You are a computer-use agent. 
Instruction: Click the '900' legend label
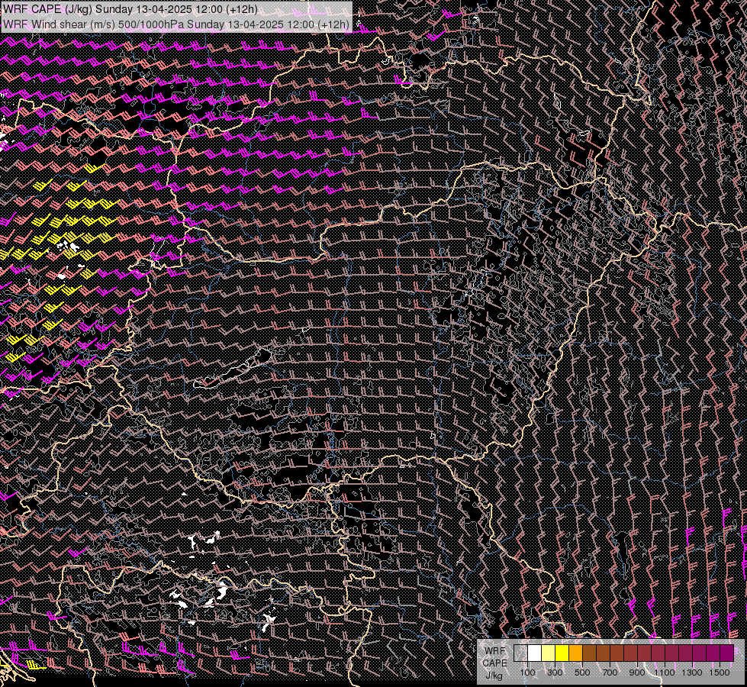click(x=637, y=672)
